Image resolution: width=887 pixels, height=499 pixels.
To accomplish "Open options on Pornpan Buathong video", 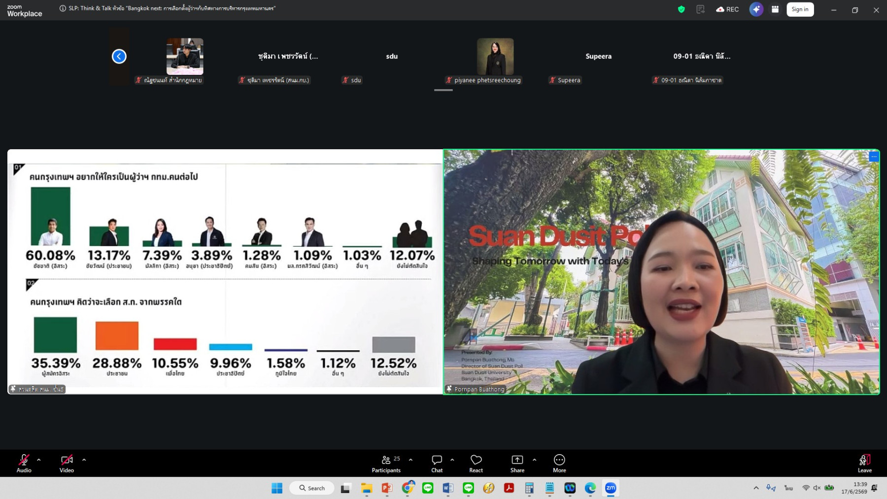I will (x=874, y=157).
